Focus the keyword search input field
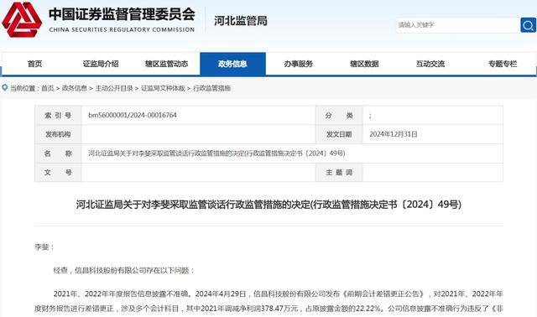Screen dimensions: 537x317 pos(458,25)
